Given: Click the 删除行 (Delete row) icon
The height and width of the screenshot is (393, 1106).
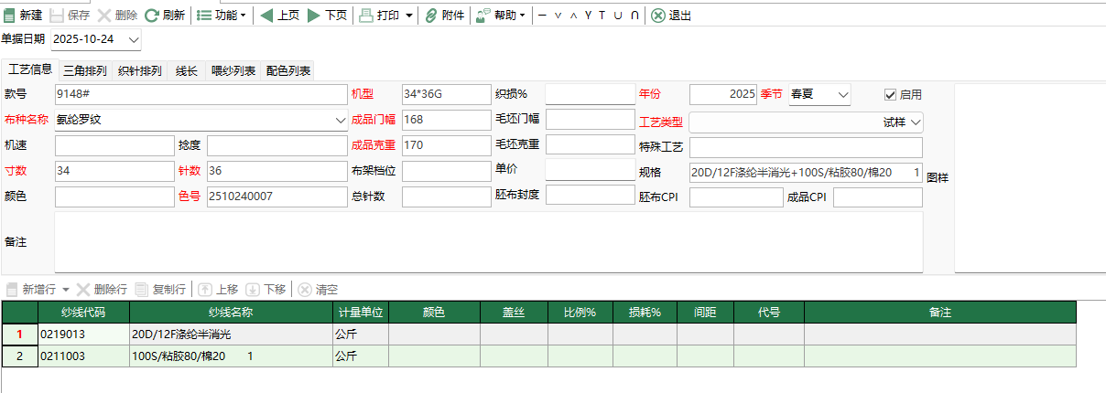Looking at the screenshot, I should click(83, 289).
